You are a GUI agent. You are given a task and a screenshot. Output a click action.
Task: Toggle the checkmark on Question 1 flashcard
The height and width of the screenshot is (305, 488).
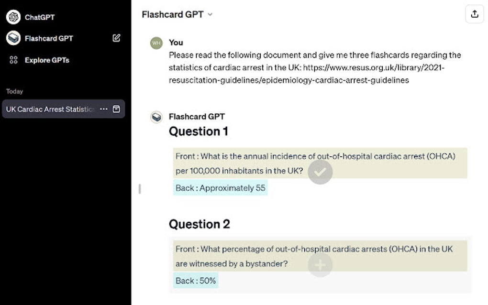coord(320,172)
